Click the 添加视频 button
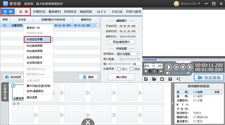This screenshot has height=125, width=225. (13, 77)
